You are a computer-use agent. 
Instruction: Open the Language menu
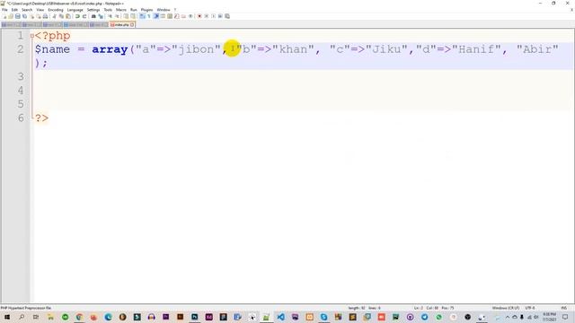pyautogui.click(x=75, y=10)
